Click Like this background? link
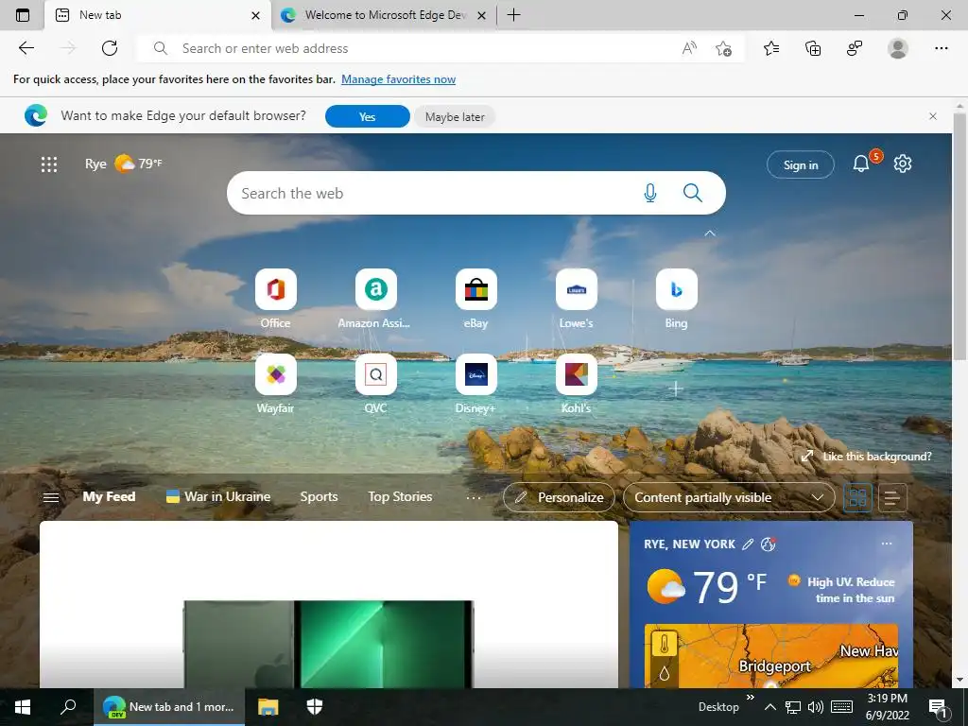968x726 pixels. [x=866, y=457]
